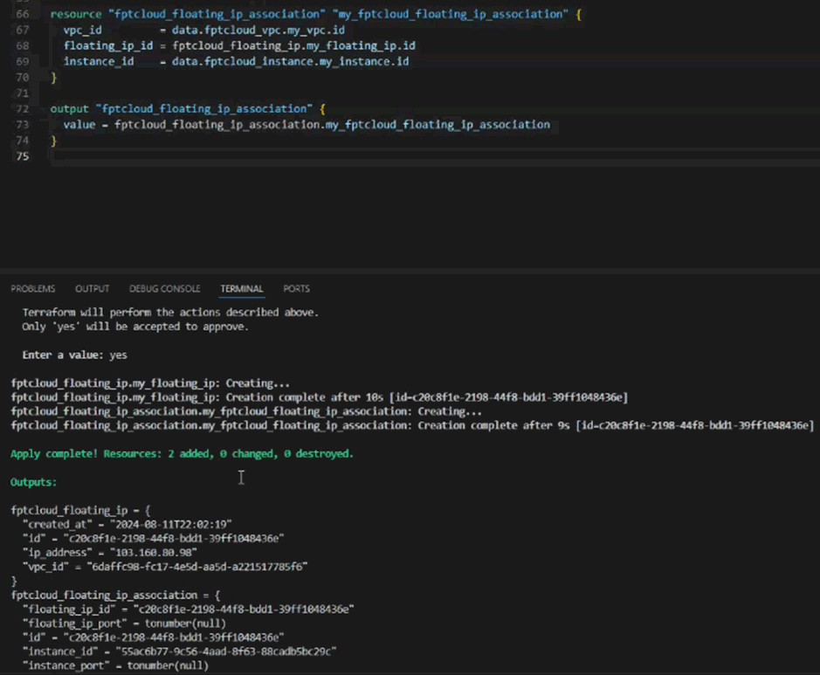
Task: Switch to the OUTPUT tab
Action: point(92,289)
